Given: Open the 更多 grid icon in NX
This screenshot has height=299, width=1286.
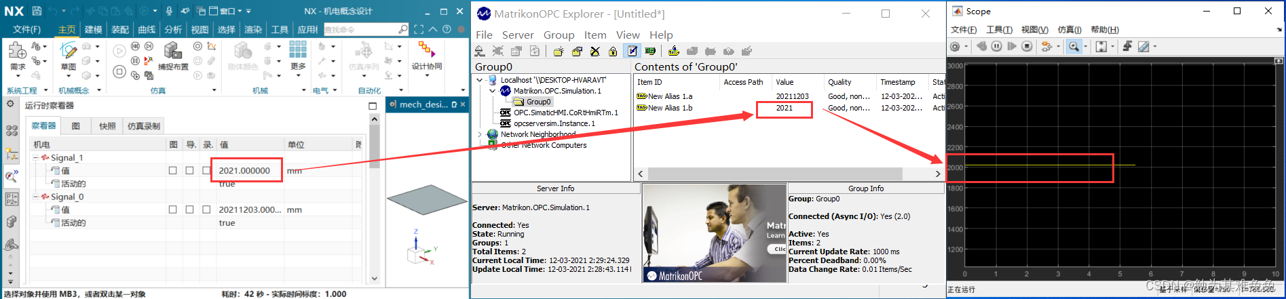Looking at the screenshot, I should tap(298, 49).
